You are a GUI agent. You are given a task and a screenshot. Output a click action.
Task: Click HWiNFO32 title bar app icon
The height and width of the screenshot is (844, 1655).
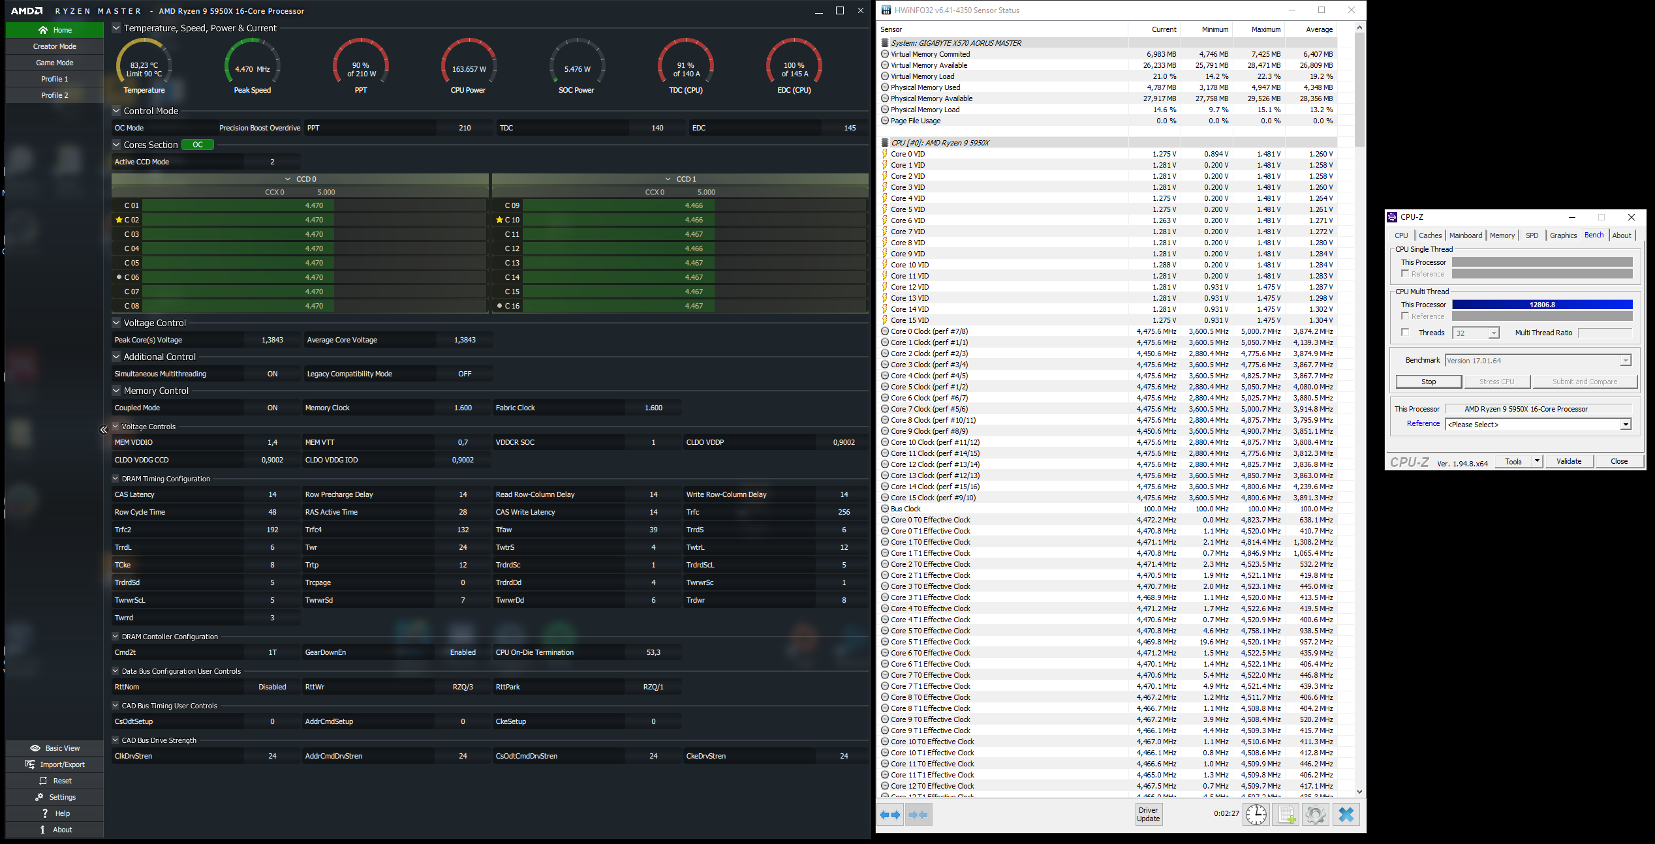tap(886, 10)
